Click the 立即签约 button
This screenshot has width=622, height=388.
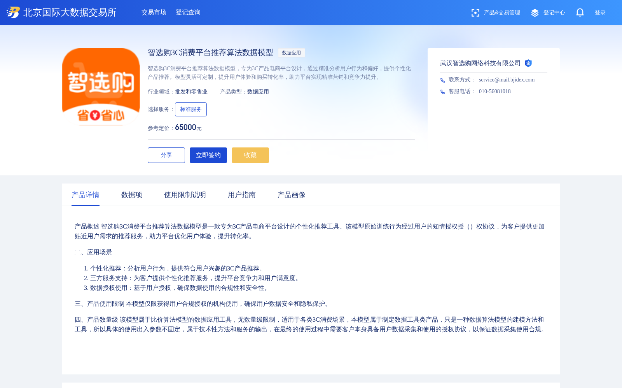[x=208, y=155]
